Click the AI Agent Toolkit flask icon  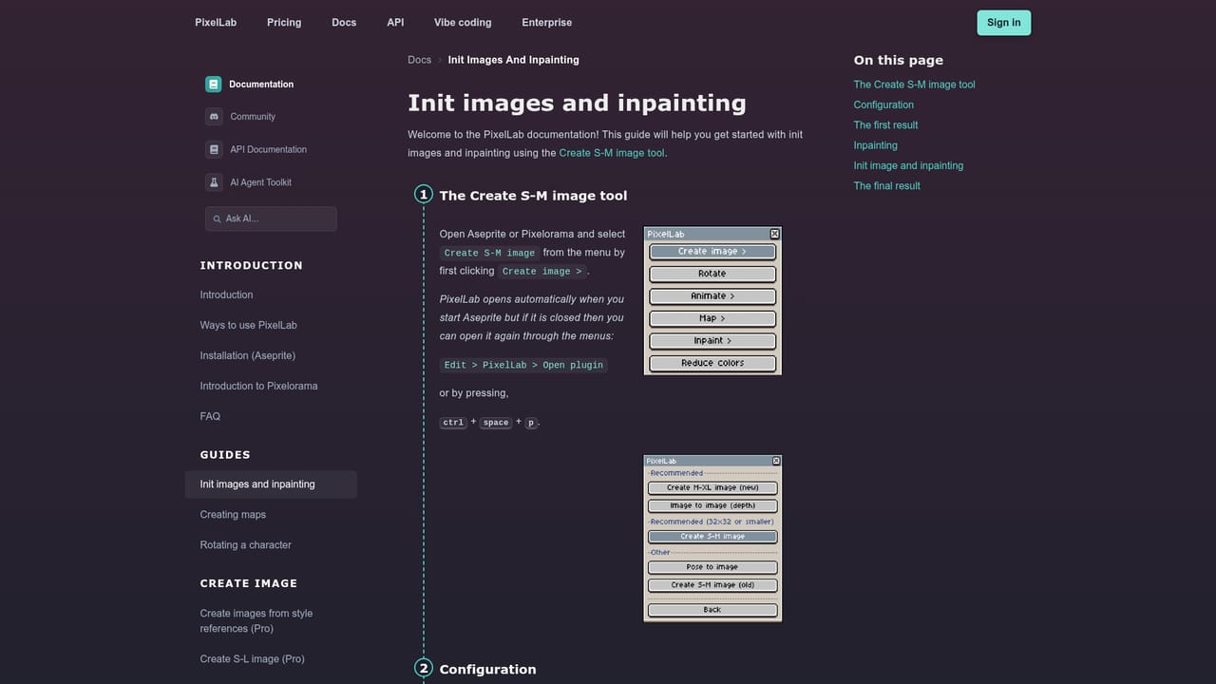[214, 182]
